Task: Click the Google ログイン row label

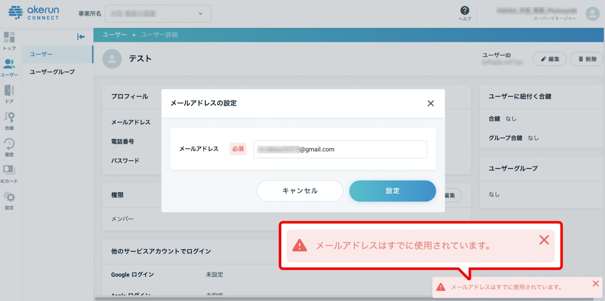Action: [132, 274]
